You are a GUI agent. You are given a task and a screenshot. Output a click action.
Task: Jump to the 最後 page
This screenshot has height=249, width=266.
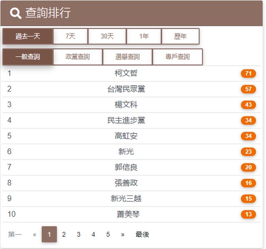coord(142,234)
